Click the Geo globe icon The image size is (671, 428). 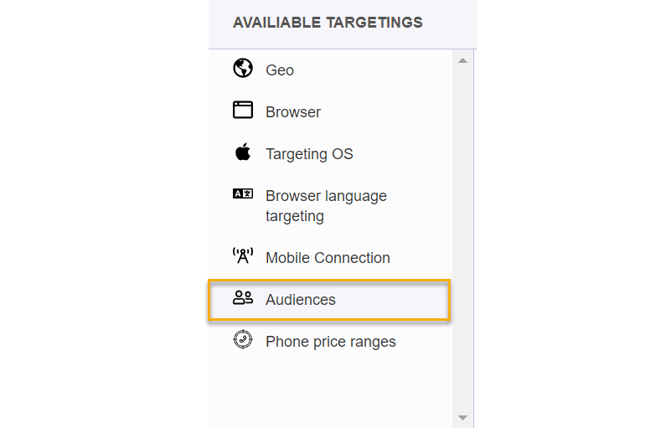point(243,68)
